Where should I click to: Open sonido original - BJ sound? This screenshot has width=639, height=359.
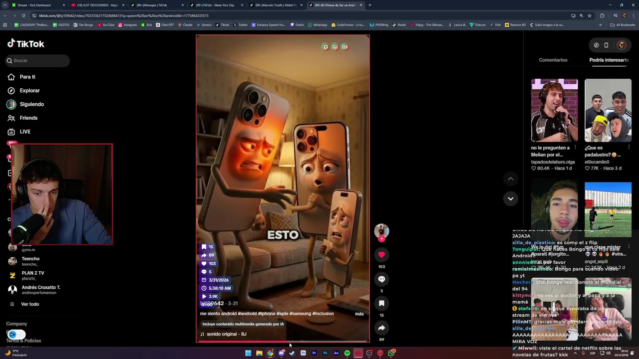tap(223, 334)
